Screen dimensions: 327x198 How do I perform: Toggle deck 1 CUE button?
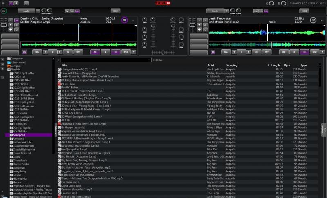pyautogui.click(x=95, y=52)
